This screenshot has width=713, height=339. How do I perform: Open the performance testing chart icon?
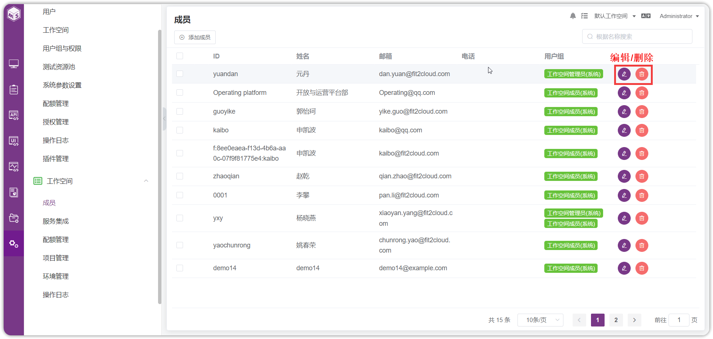coord(14,167)
